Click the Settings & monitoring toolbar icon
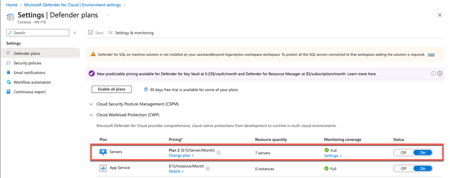The image size is (450, 178). [110, 33]
